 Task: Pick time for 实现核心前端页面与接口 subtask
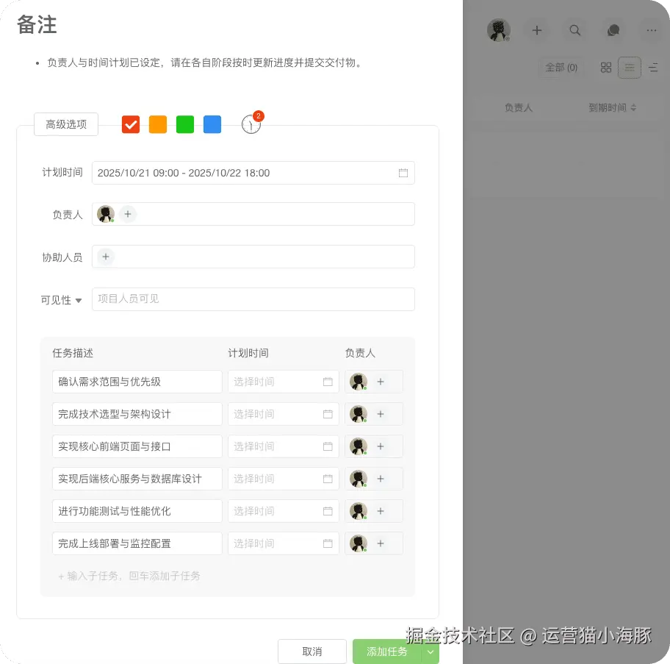284,446
